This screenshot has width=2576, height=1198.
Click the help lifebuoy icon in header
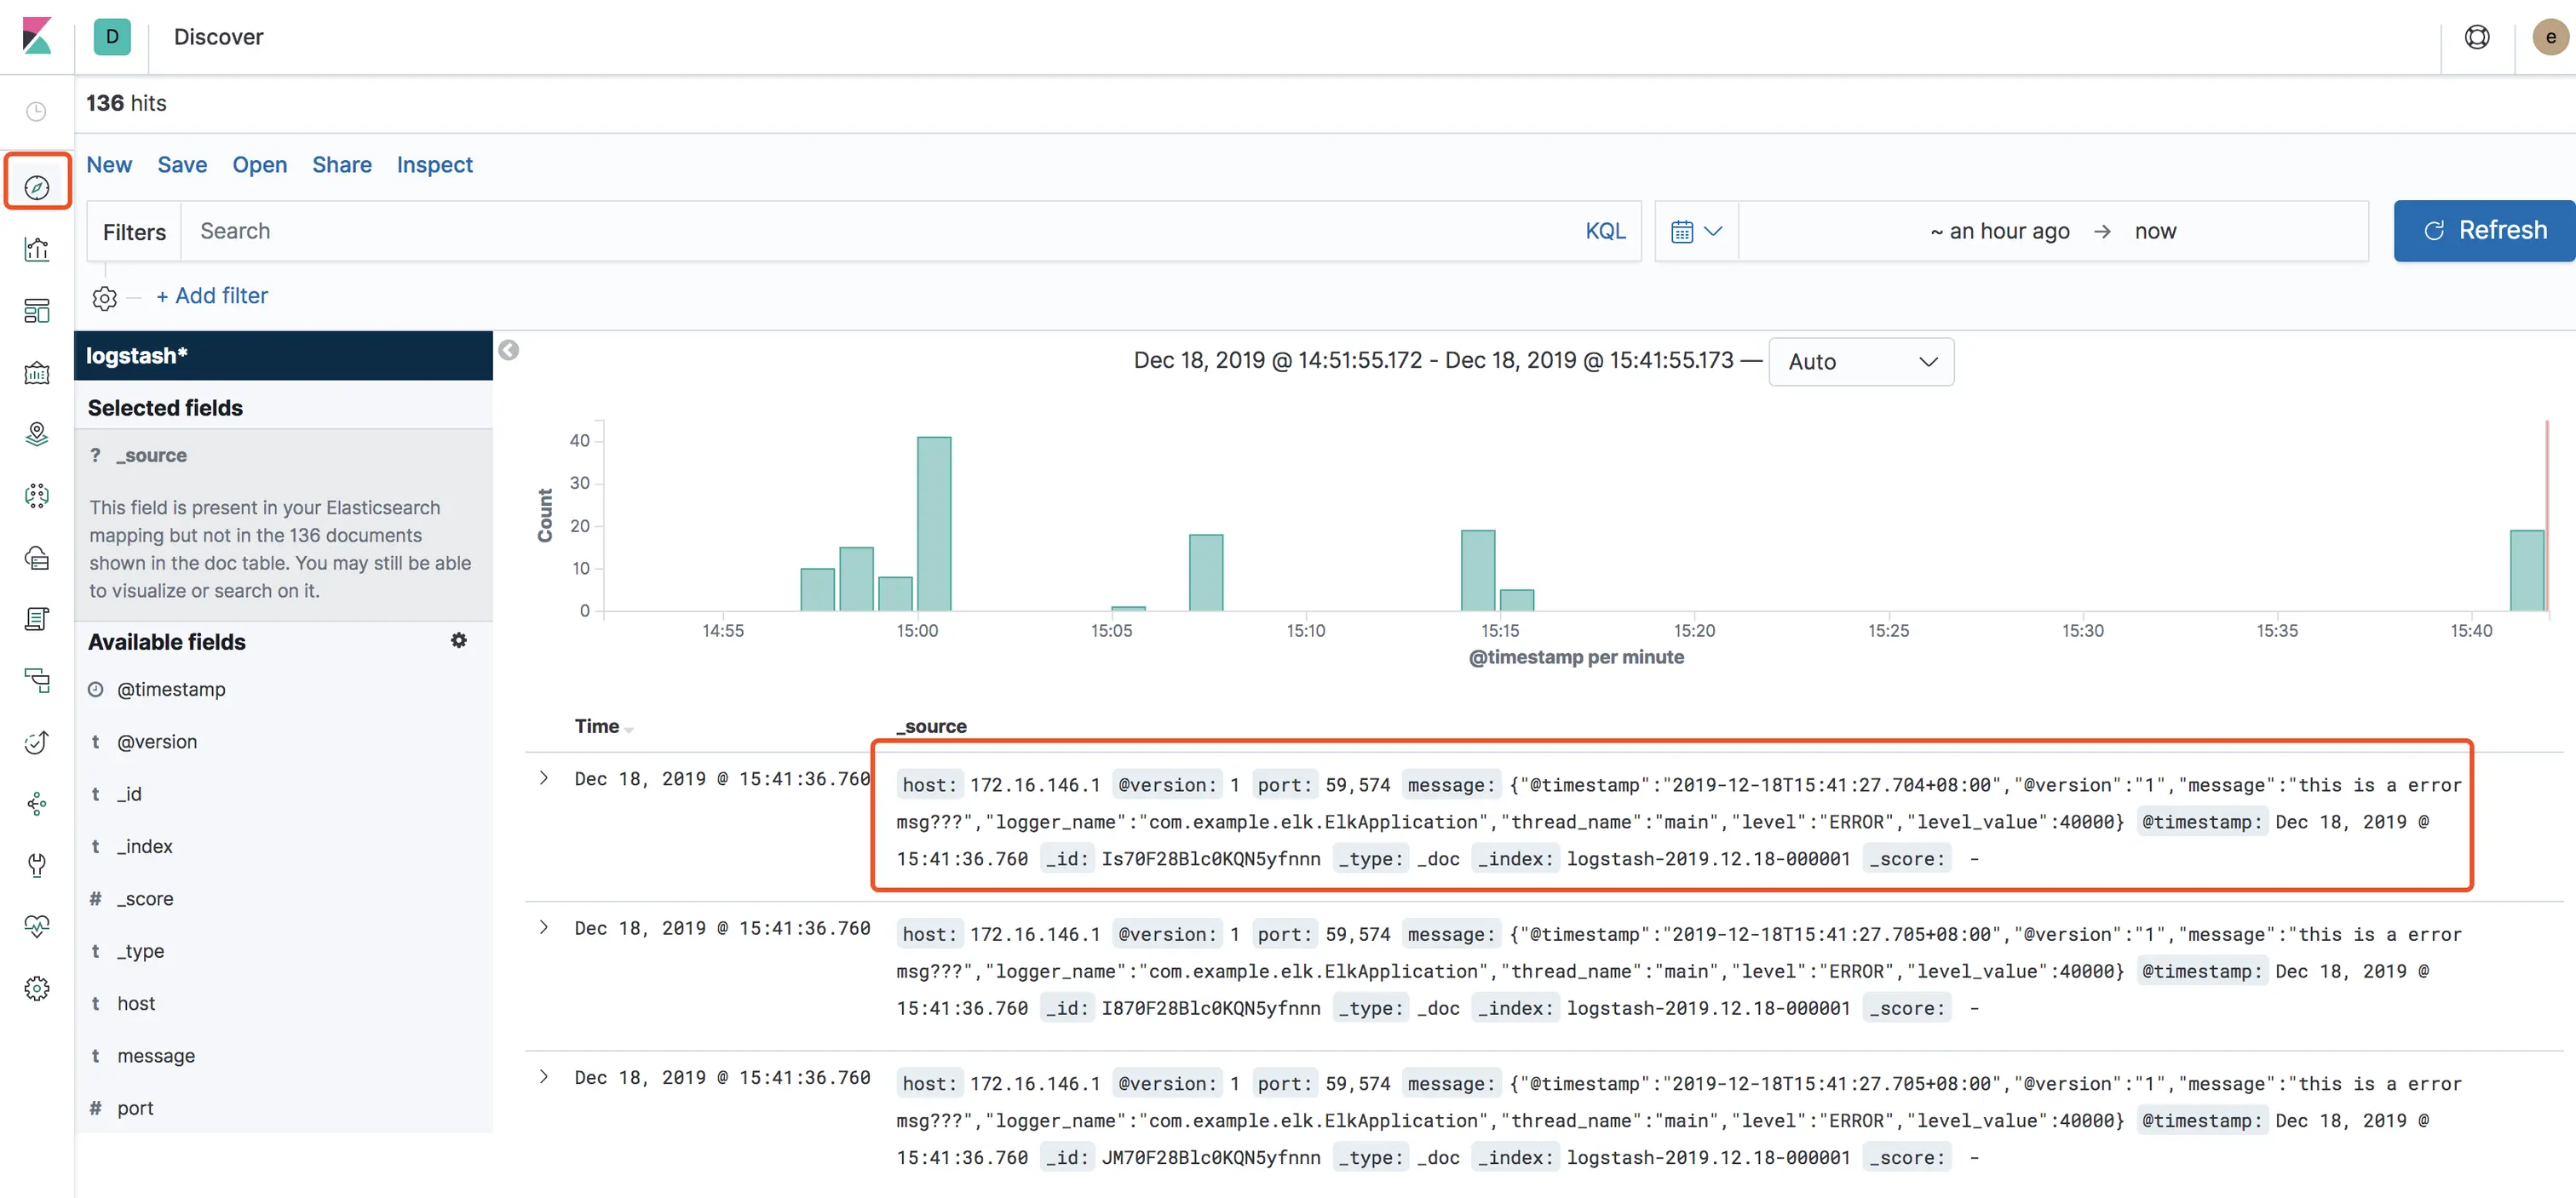(x=2476, y=37)
